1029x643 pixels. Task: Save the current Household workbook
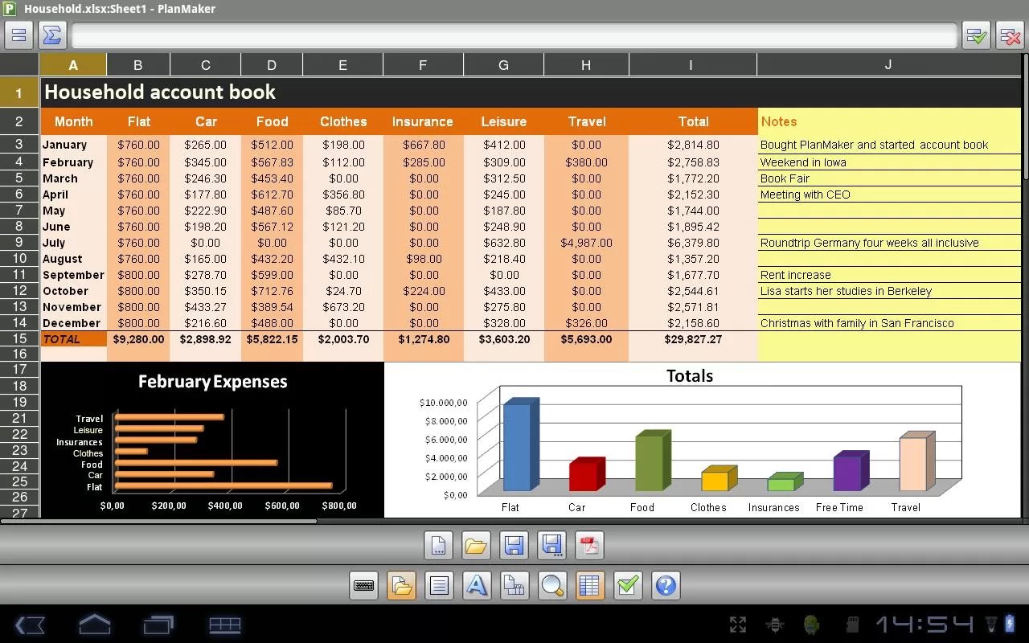click(514, 545)
